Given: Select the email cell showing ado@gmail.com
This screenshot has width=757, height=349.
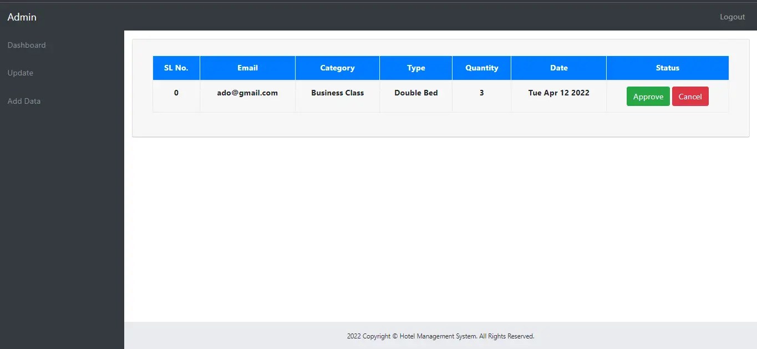Looking at the screenshot, I should coord(247,93).
